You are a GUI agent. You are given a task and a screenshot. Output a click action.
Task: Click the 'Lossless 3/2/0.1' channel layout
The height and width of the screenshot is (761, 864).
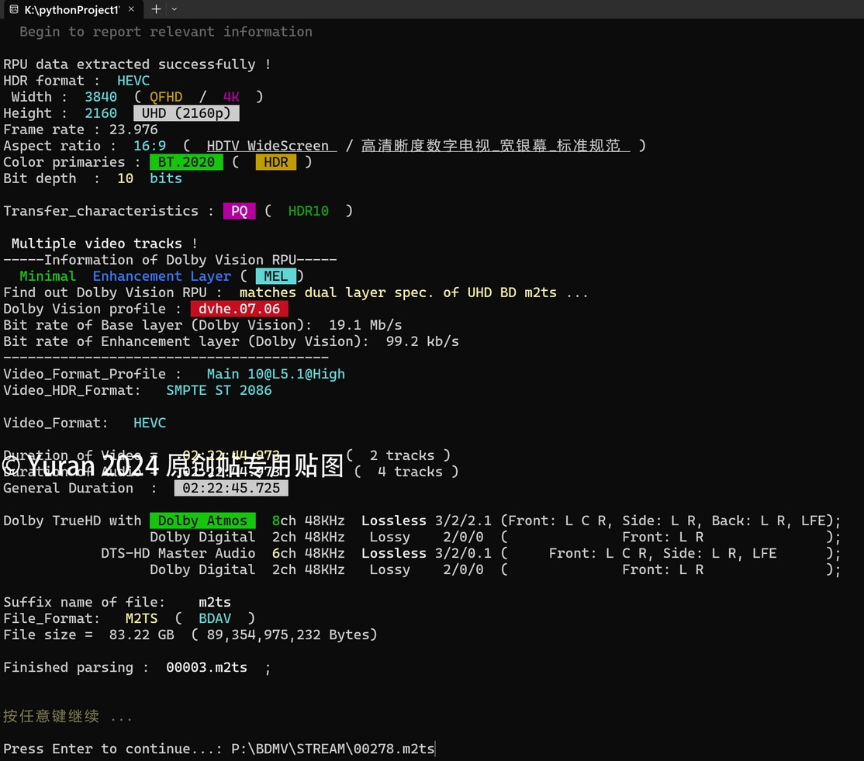pos(426,553)
